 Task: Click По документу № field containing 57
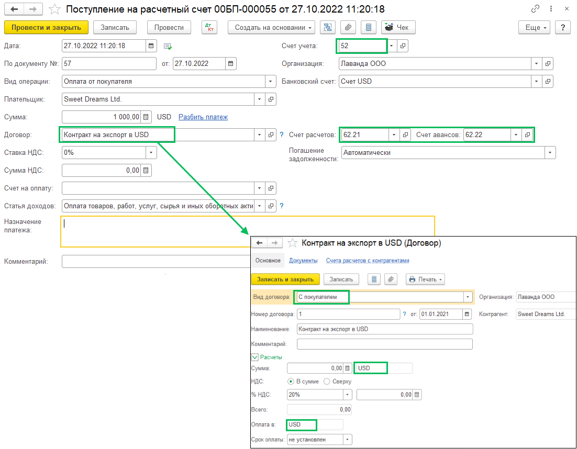(x=109, y=63)
